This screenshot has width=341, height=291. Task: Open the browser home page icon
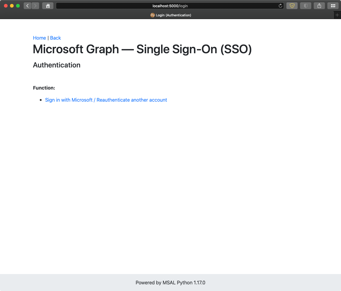tap(48, 6)
